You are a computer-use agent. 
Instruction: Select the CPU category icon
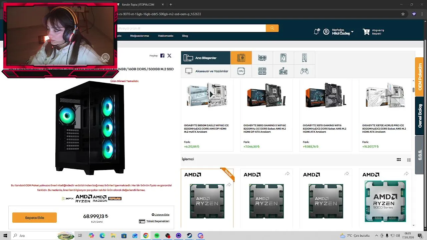(241, 71)
